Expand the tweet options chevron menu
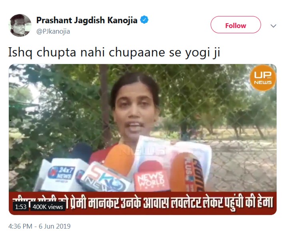Image resolution: width=289 pixels, height=235 pixels. click(x=273, y=26)
